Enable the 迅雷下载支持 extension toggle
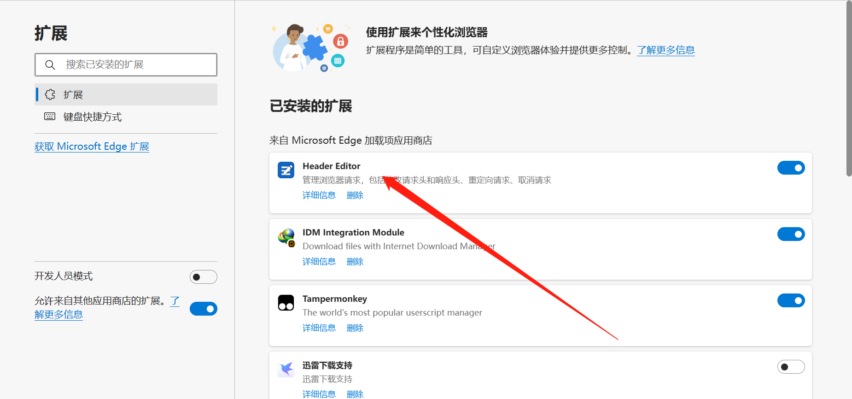This screenshot has height=399, width=852. (x=791, y=367)
